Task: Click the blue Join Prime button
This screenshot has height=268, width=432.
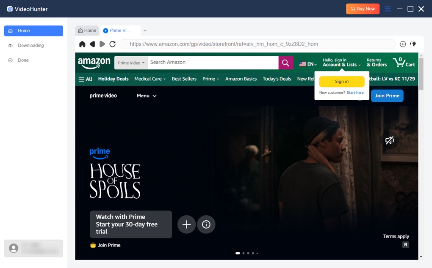Action: point(387,96)
